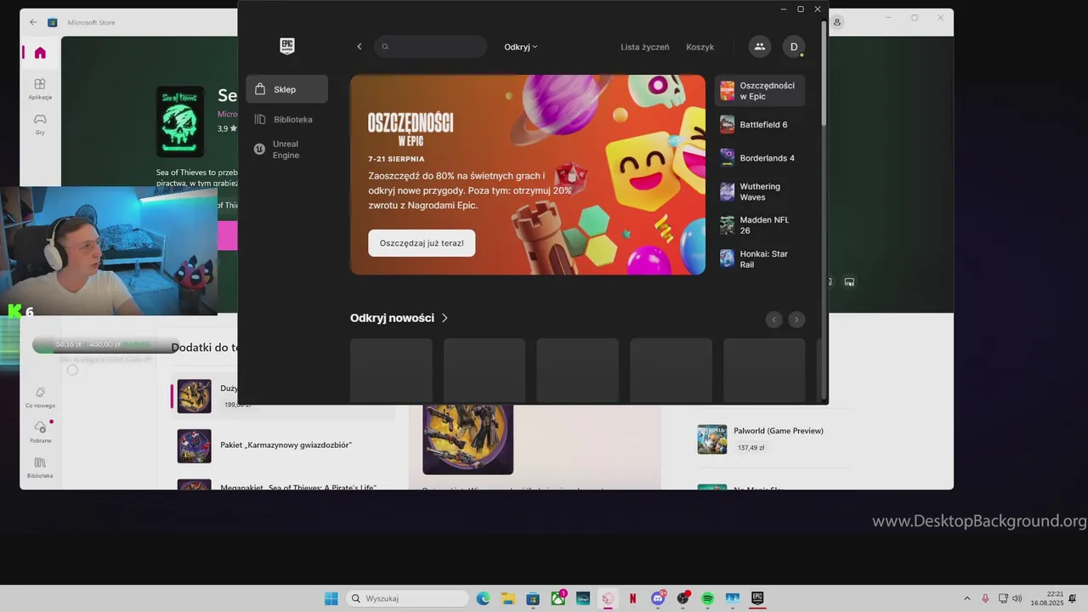Open Disney+ from taskbar
The width and height of the screenshot is (1088, 612).
(583, 598)
